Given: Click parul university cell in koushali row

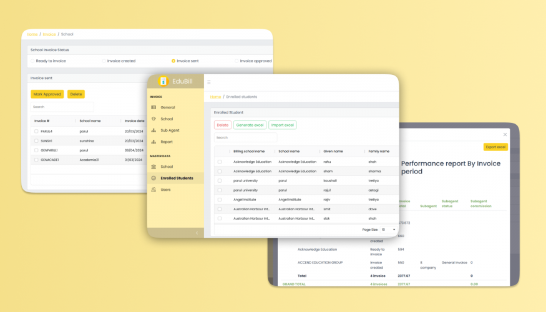Looking at the screenshot, I should (245, 181).
